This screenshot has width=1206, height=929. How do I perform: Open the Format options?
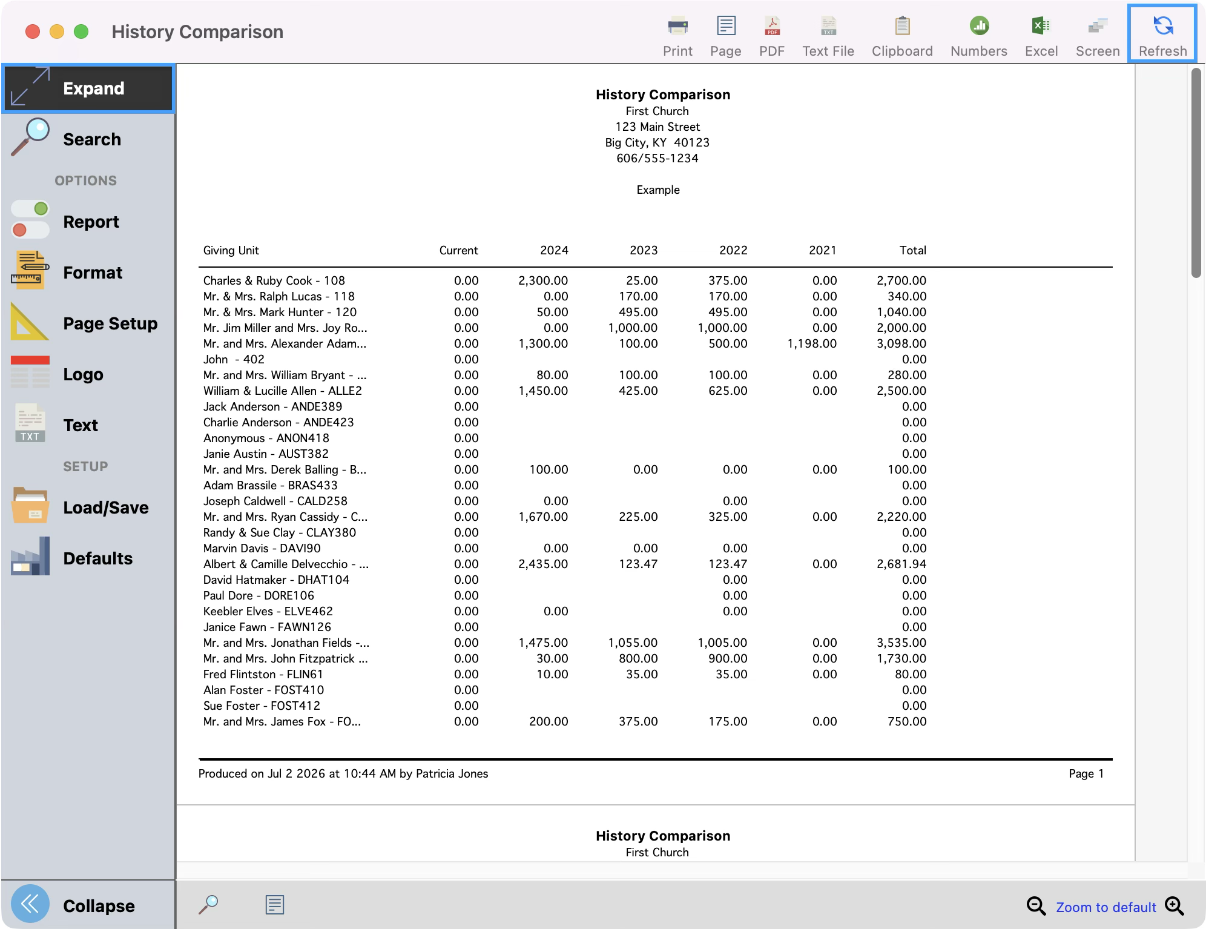(x=89, y=273)
